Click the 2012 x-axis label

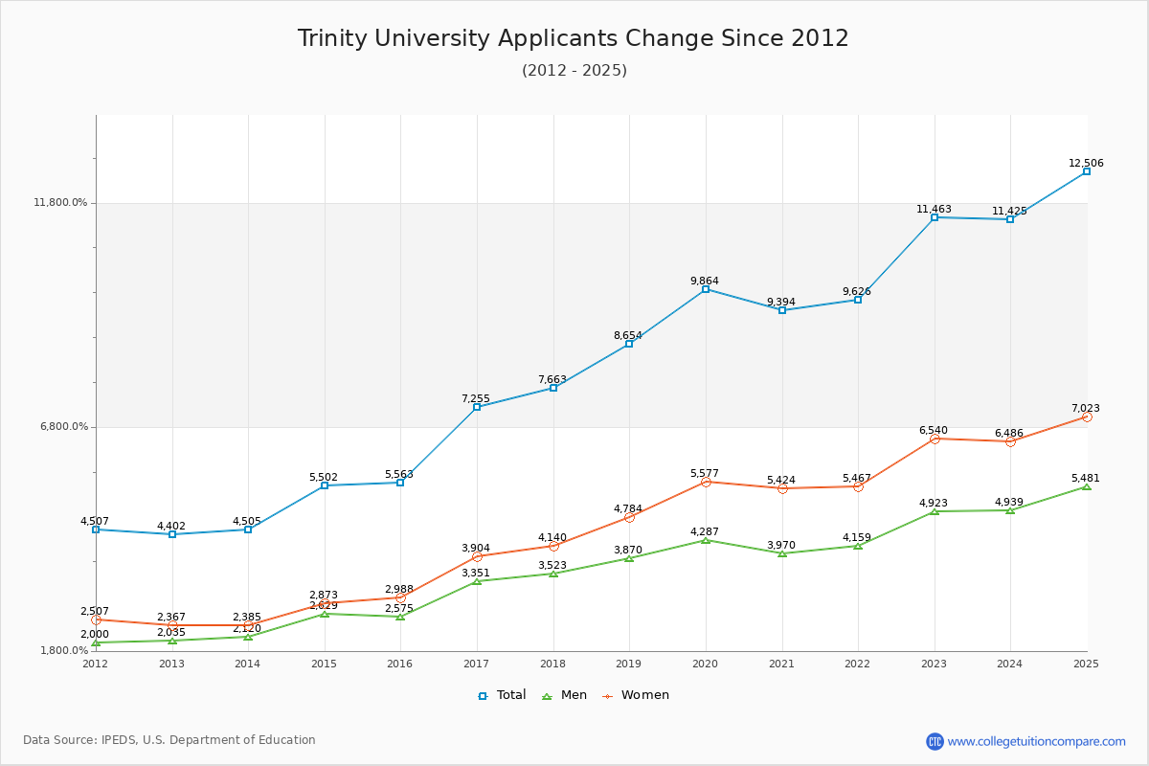click(95, 664)
